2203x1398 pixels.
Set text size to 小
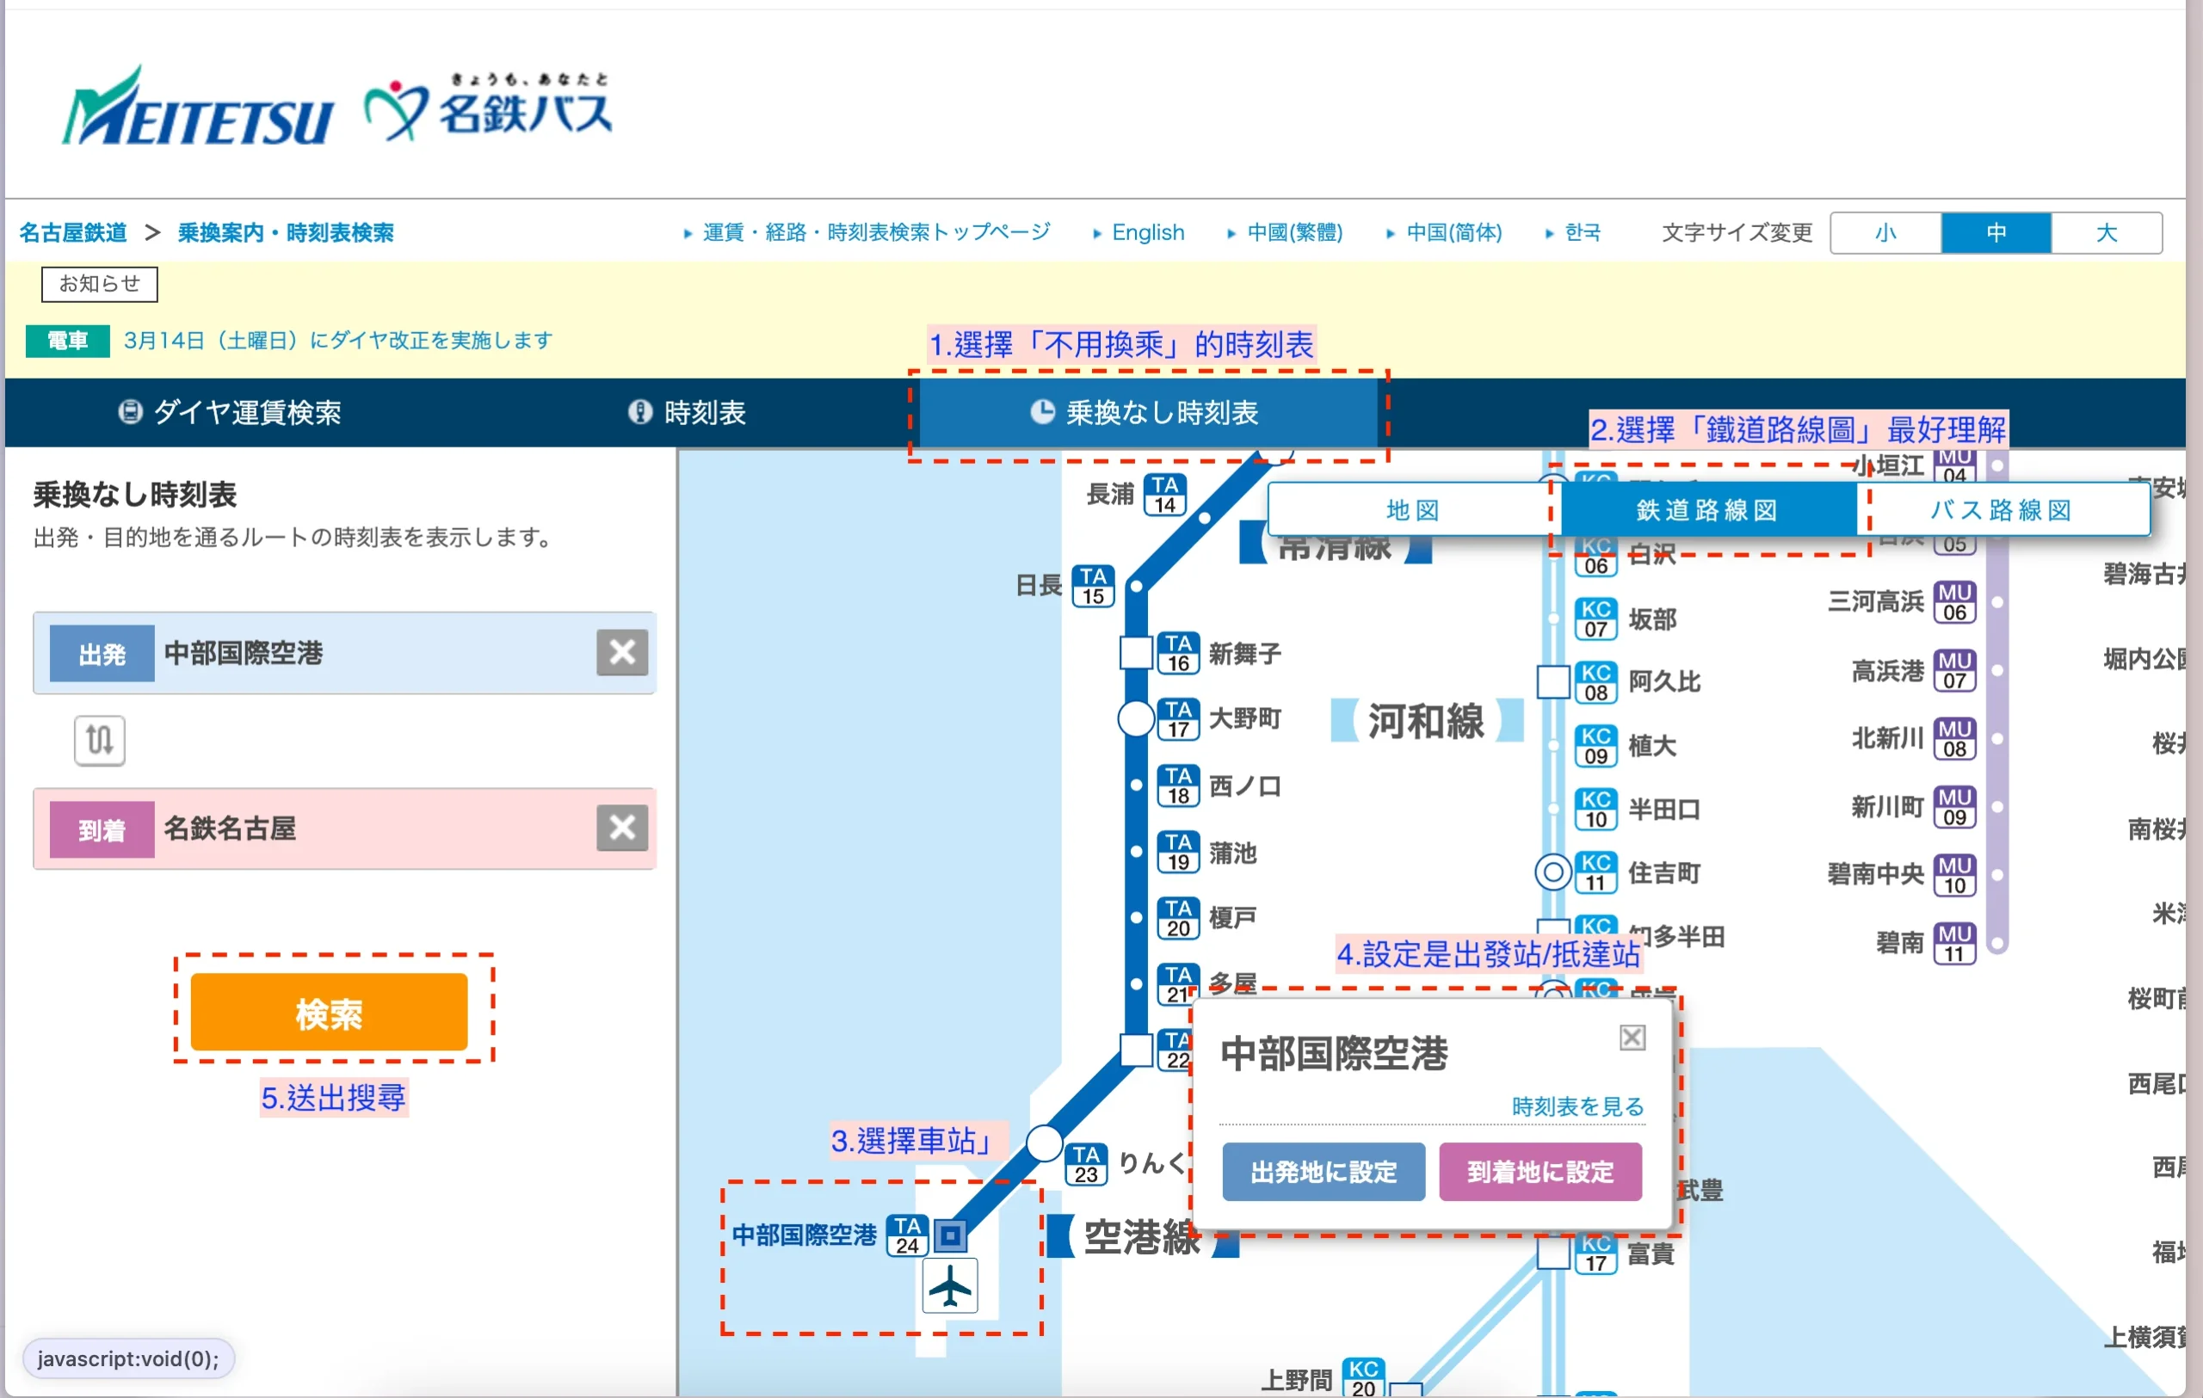pyautogui.click(x=1885, y=233)
